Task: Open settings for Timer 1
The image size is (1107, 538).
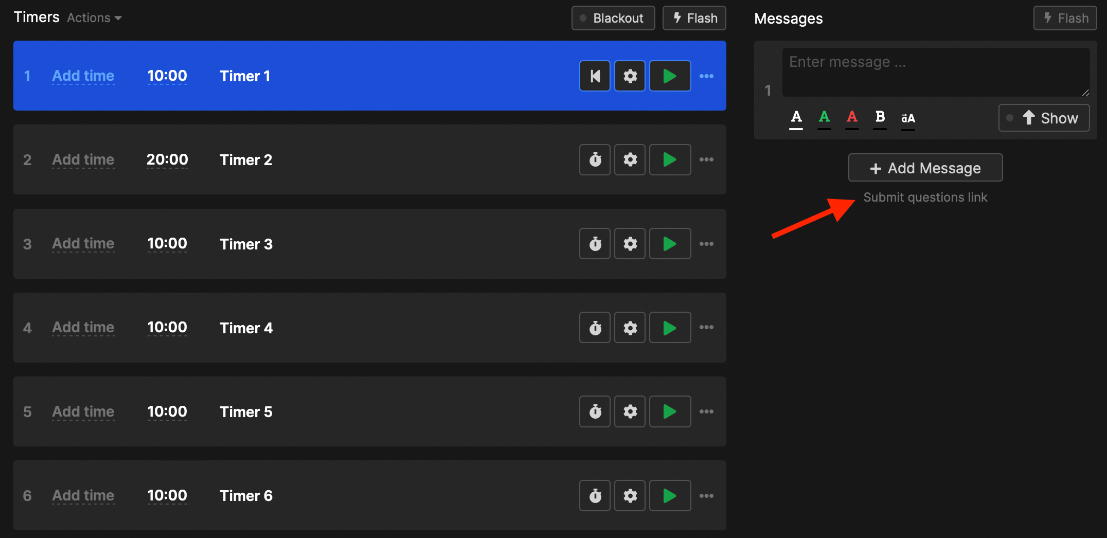Action: click(x=630, y=76)
